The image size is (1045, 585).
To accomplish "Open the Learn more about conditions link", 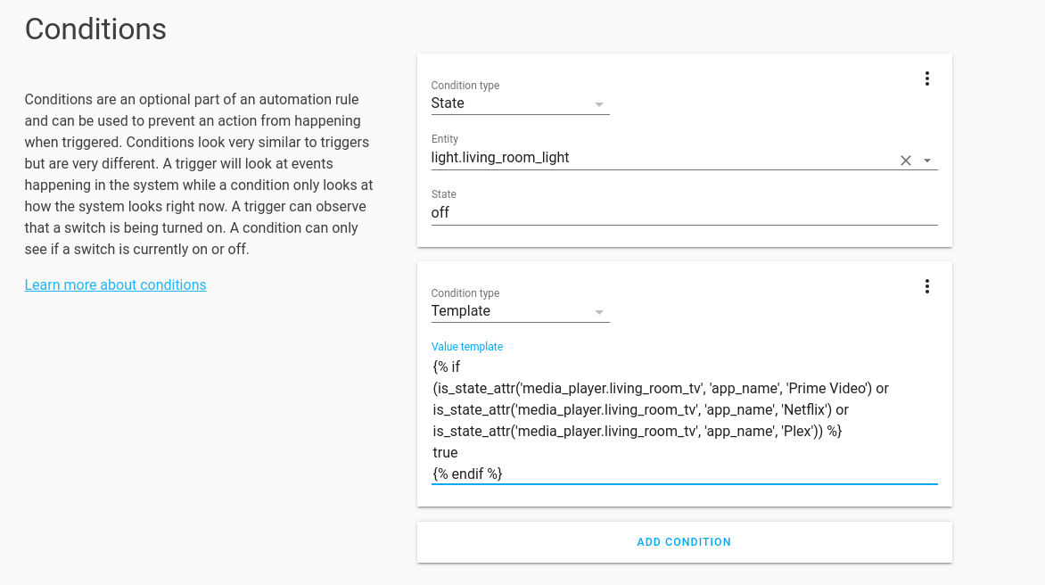I will [x=115, y=284].
